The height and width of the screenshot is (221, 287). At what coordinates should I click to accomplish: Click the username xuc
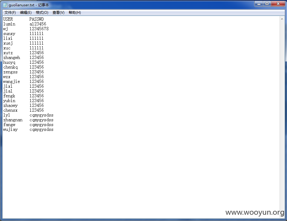pos(7,48)
